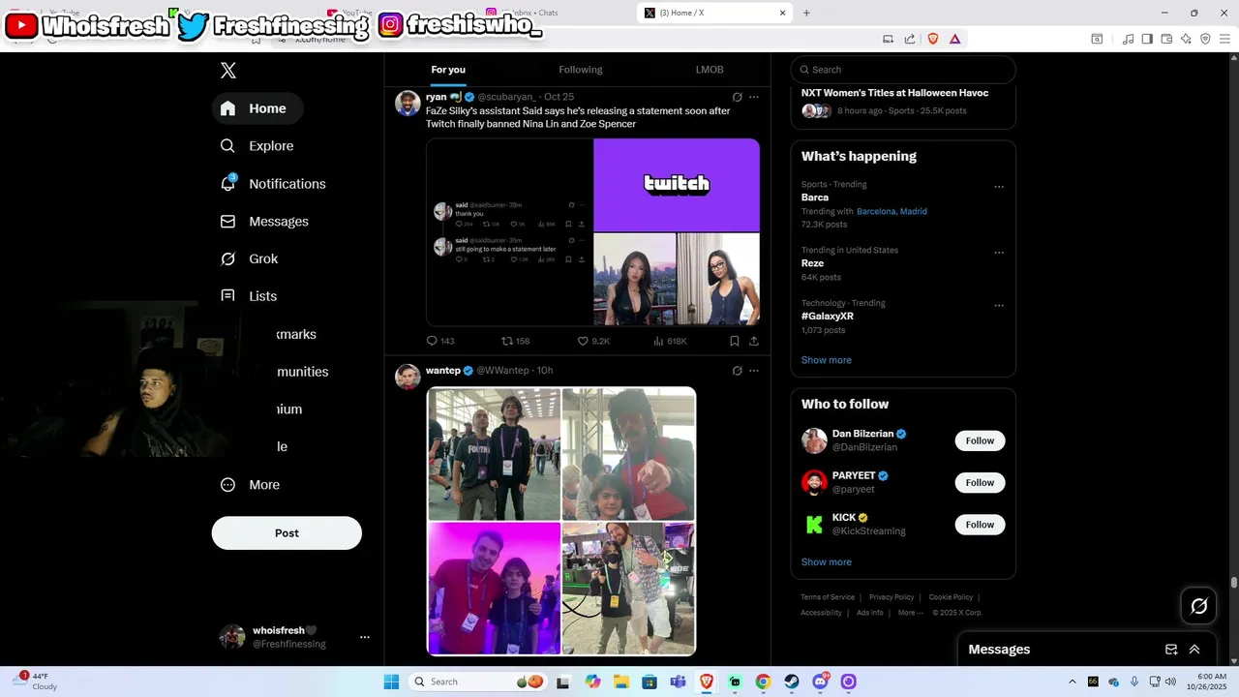Go to Explore in the sidebar
1239x697 pixels.
[257, 146]
